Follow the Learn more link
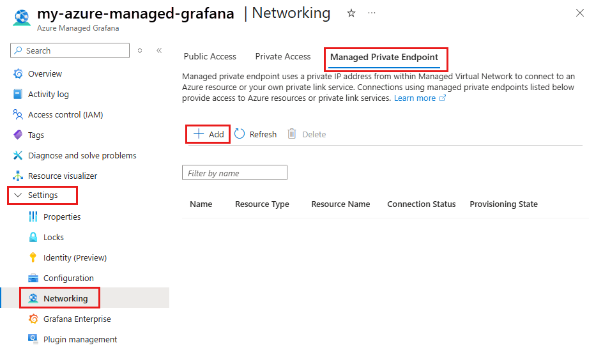The image size is (603, 350). [x=415, y=98]
